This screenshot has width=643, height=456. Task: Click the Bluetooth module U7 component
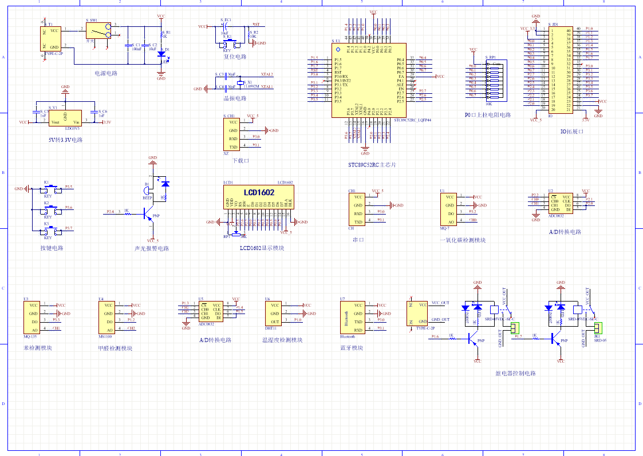[351, 318]
